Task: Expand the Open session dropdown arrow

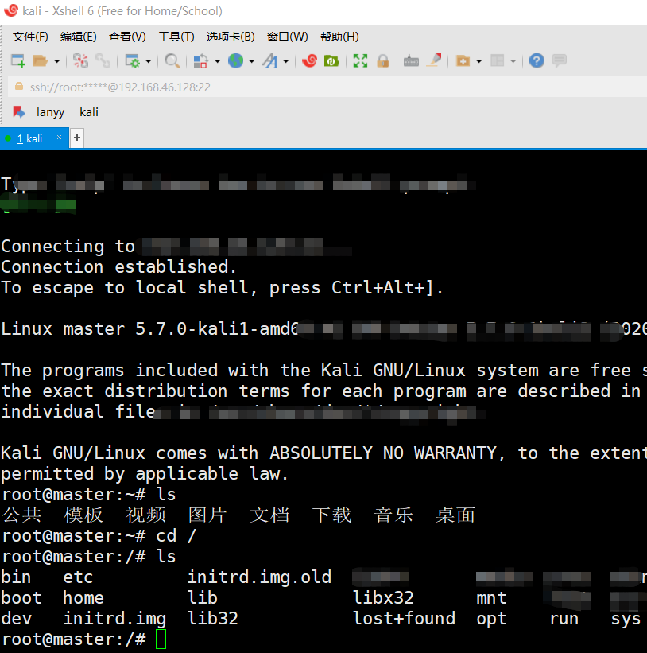Action: click(57, 61)
